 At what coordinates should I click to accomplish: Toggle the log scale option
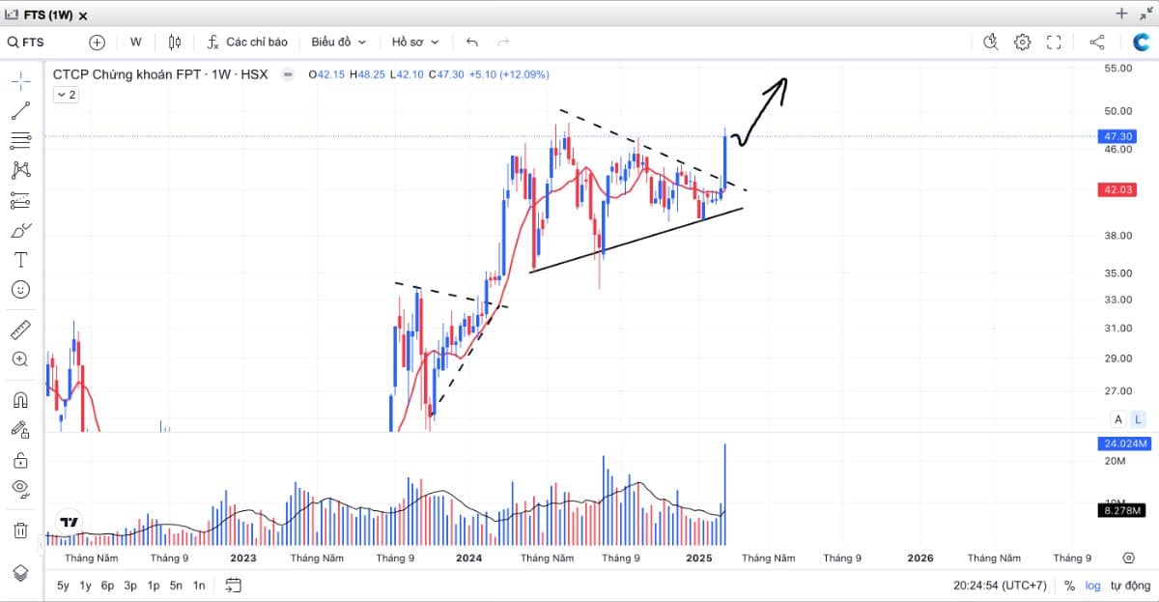(x=1092, y=586)
